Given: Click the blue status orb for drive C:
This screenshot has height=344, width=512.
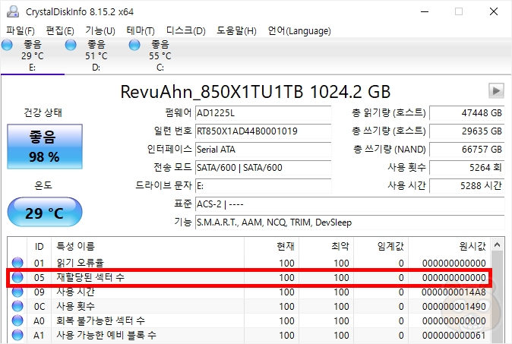Looking at the screenshot, I should [x=134, y=45].
